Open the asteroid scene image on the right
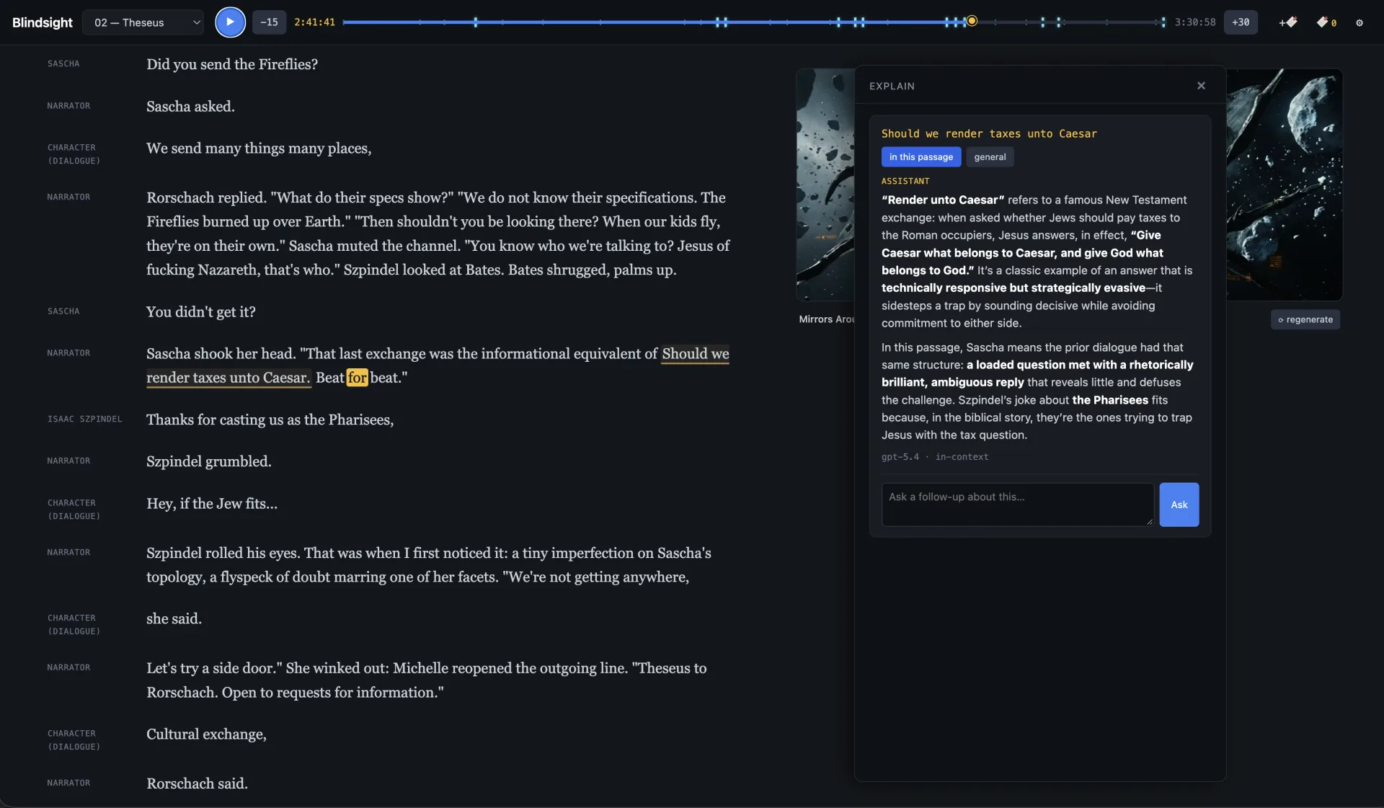 click(x=1285, y=185)
